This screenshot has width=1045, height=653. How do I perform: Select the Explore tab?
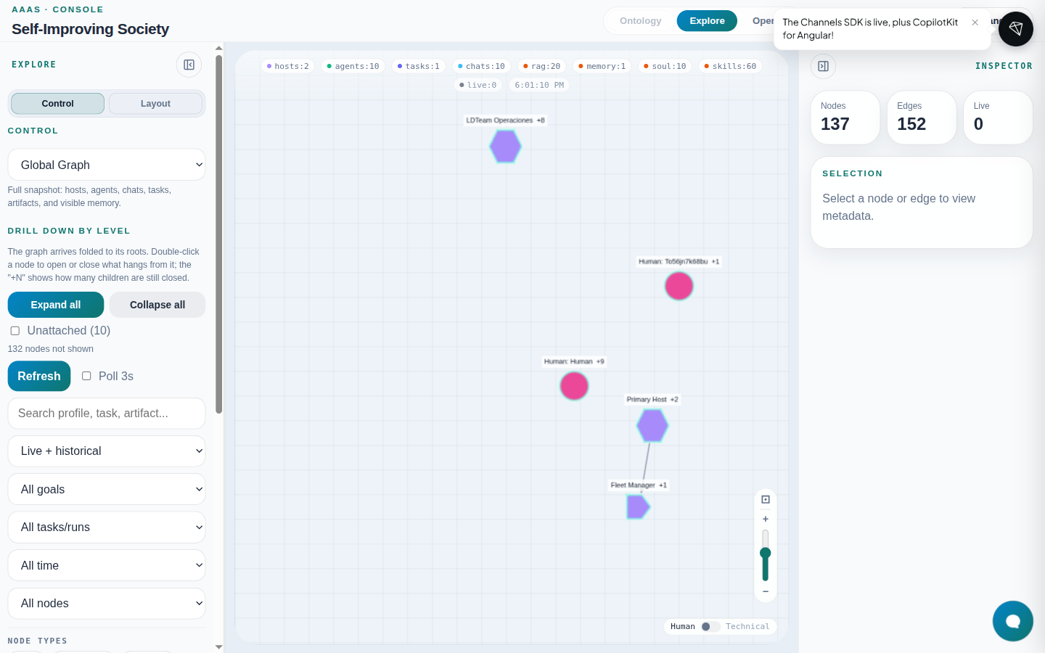(707, 21)
